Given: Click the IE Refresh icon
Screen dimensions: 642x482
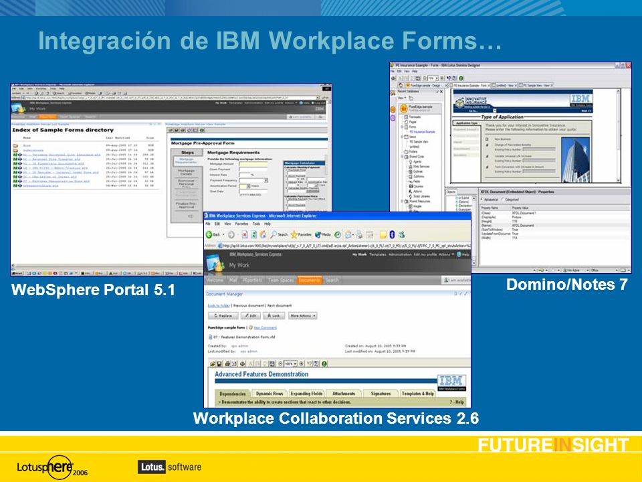Looking at the screenshot, I should 254,234.
